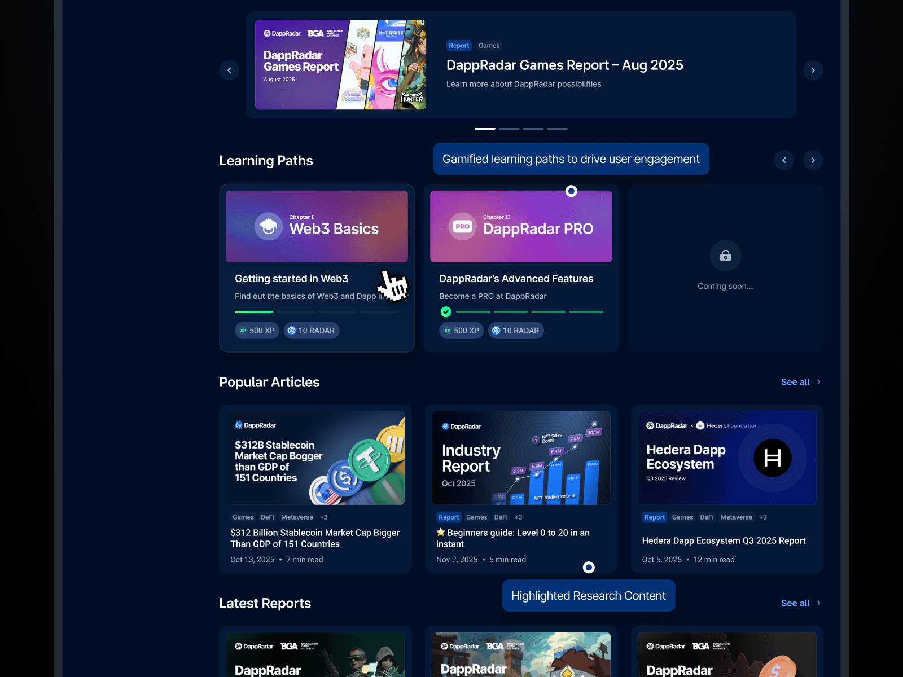Open Hedera Dapp Ecosystem thumbnail

[727, 458]
